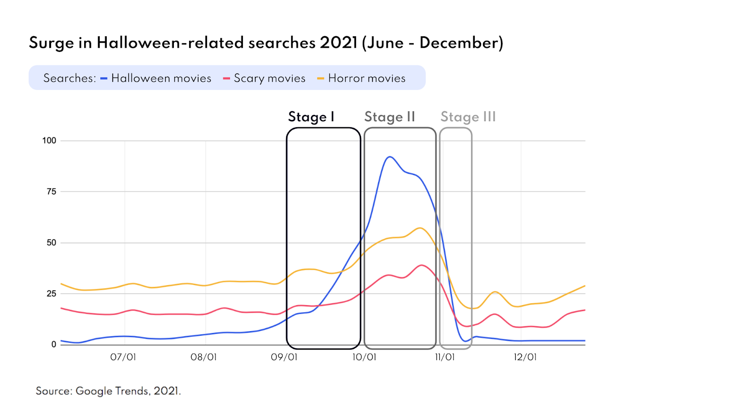
Task: Click the 07/01 date on the x-axis
Action: coord(123,357)
